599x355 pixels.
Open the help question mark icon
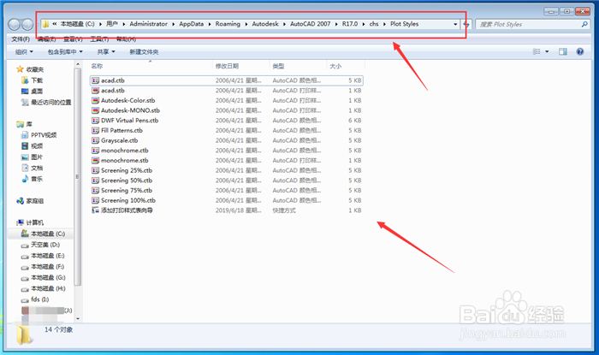click(x=580, y=51)
